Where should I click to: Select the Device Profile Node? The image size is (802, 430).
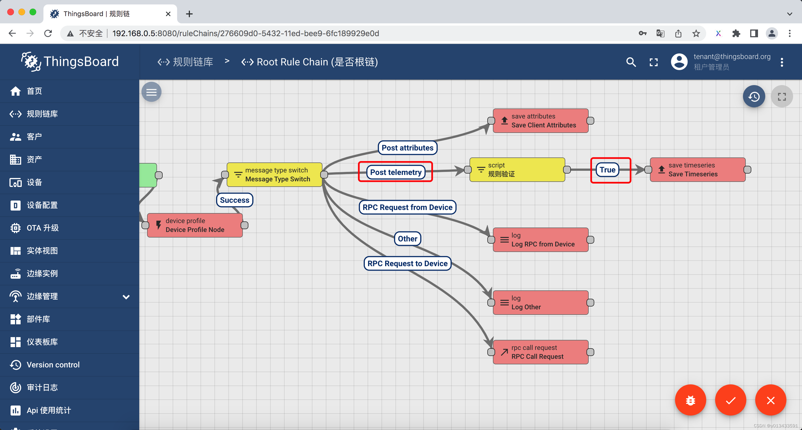(x=195, y=225)
